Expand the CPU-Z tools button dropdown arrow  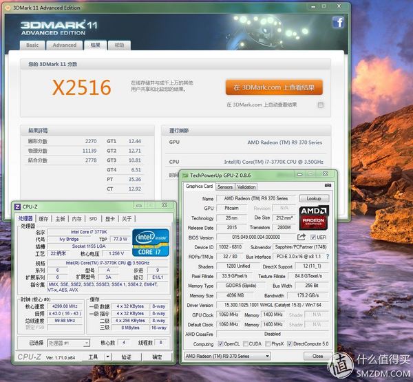[x=108, y=357]
